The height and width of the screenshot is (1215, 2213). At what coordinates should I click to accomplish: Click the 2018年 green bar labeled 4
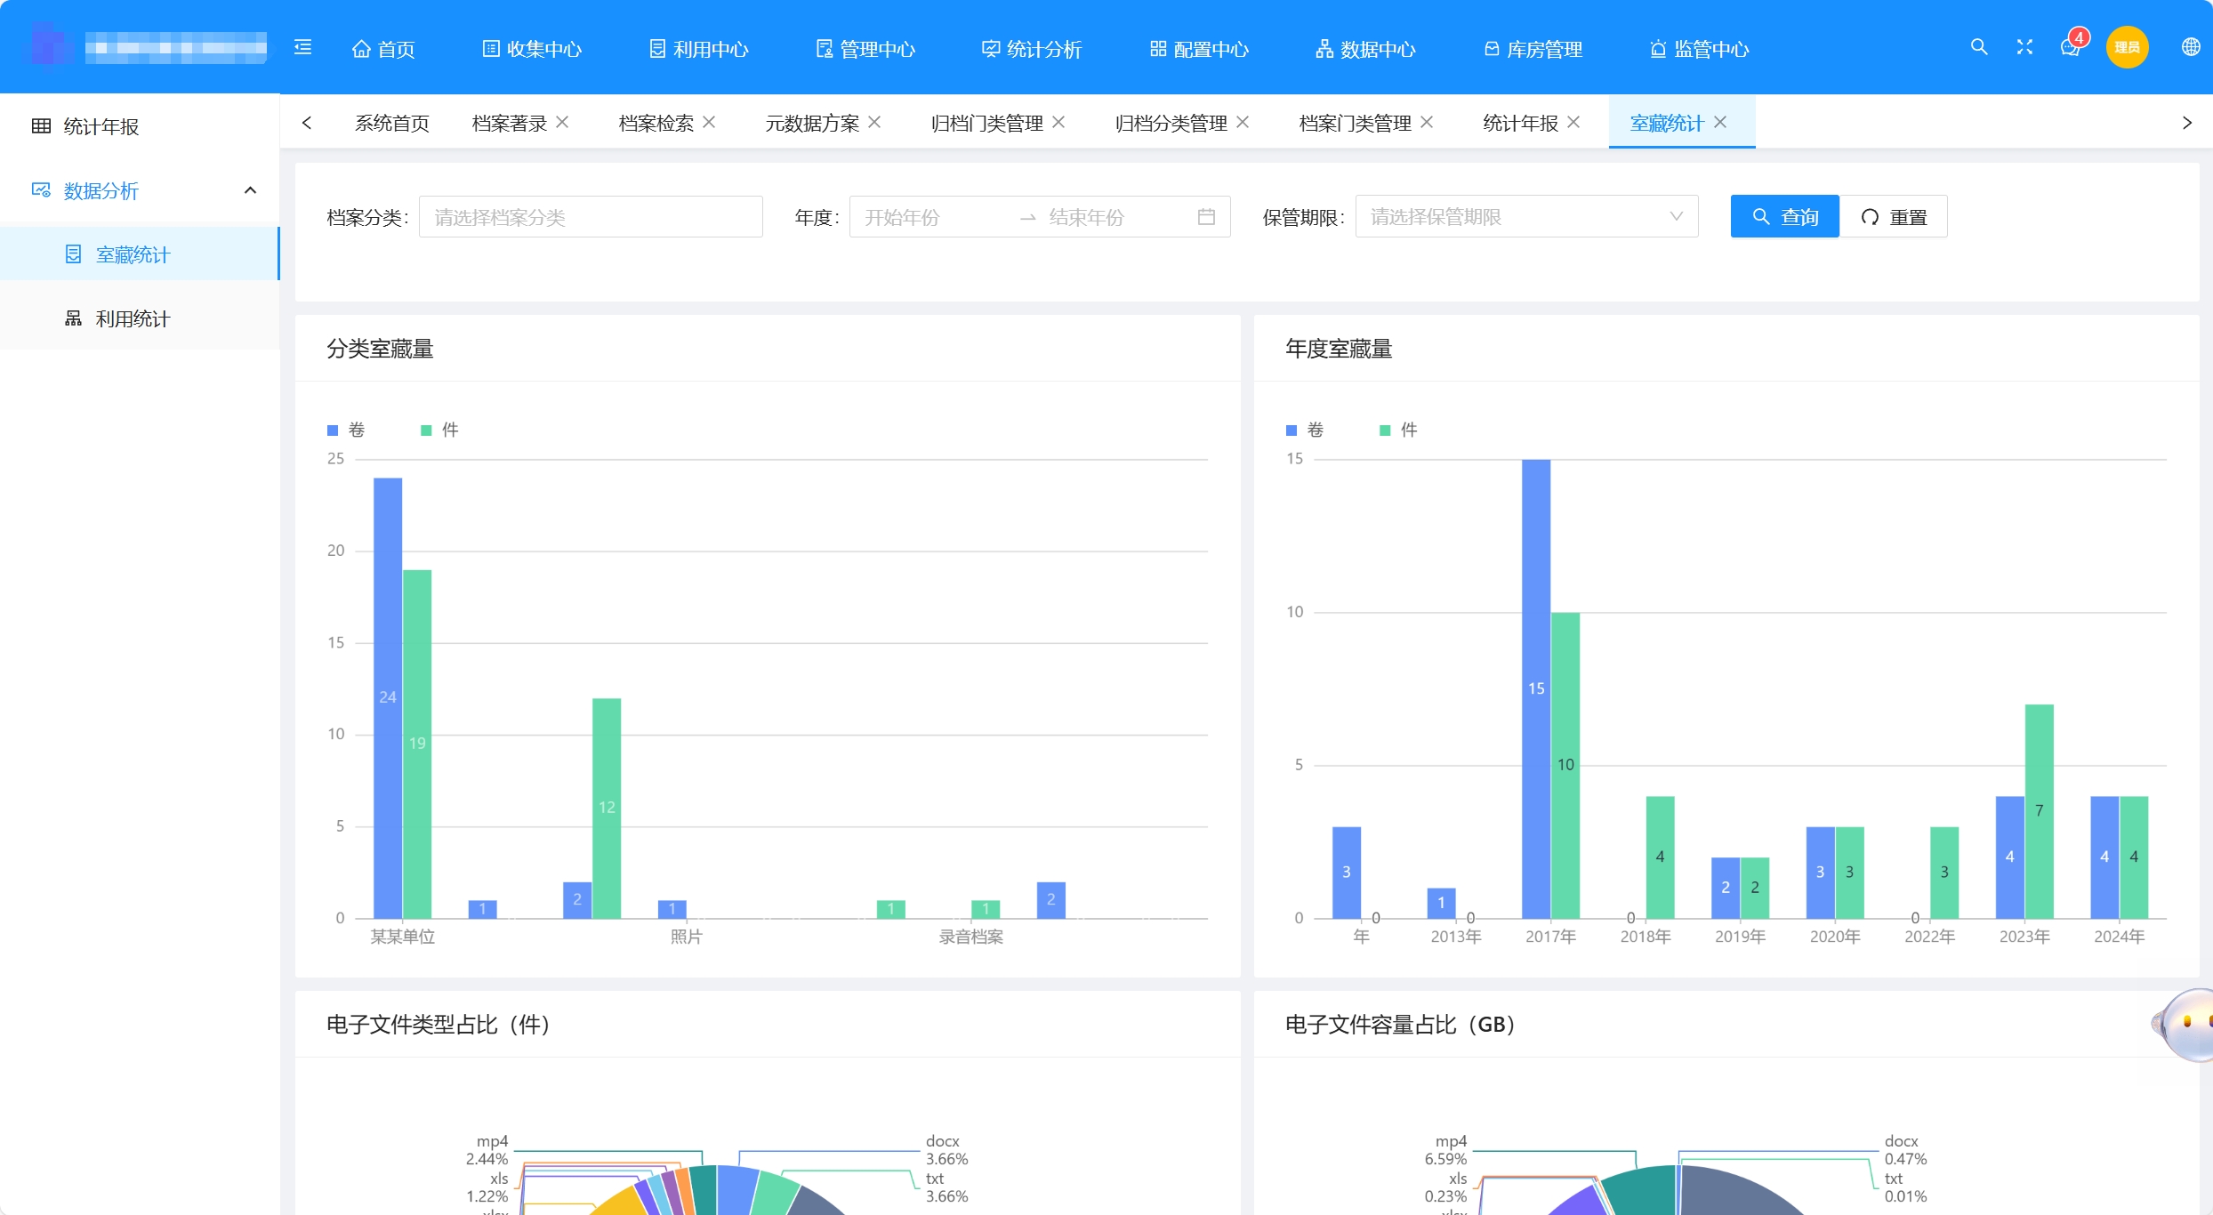point(1660,857)
